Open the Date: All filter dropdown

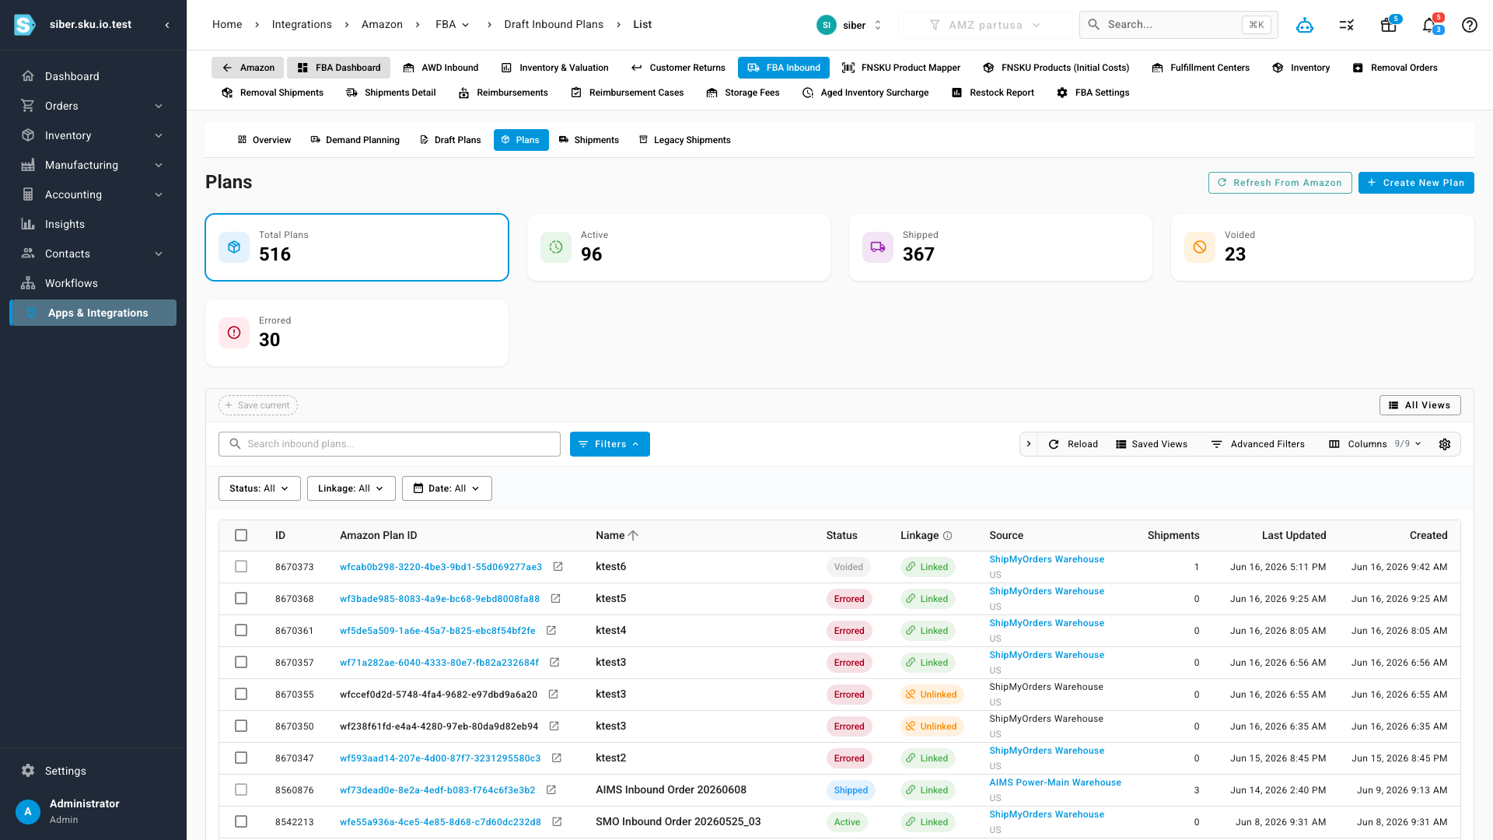click(447, 488)
